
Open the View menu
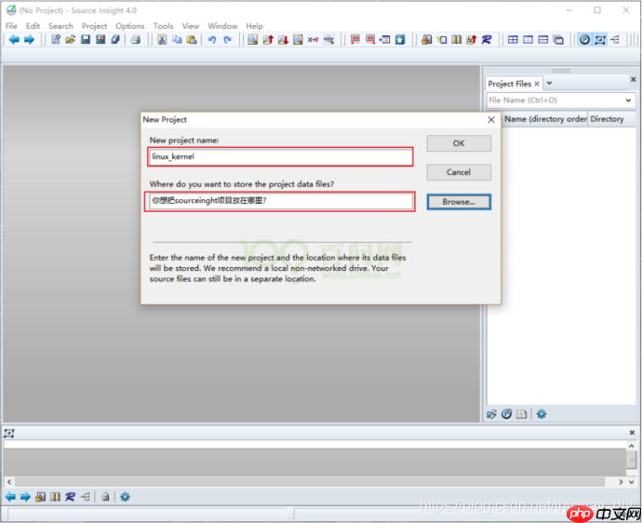191,26
